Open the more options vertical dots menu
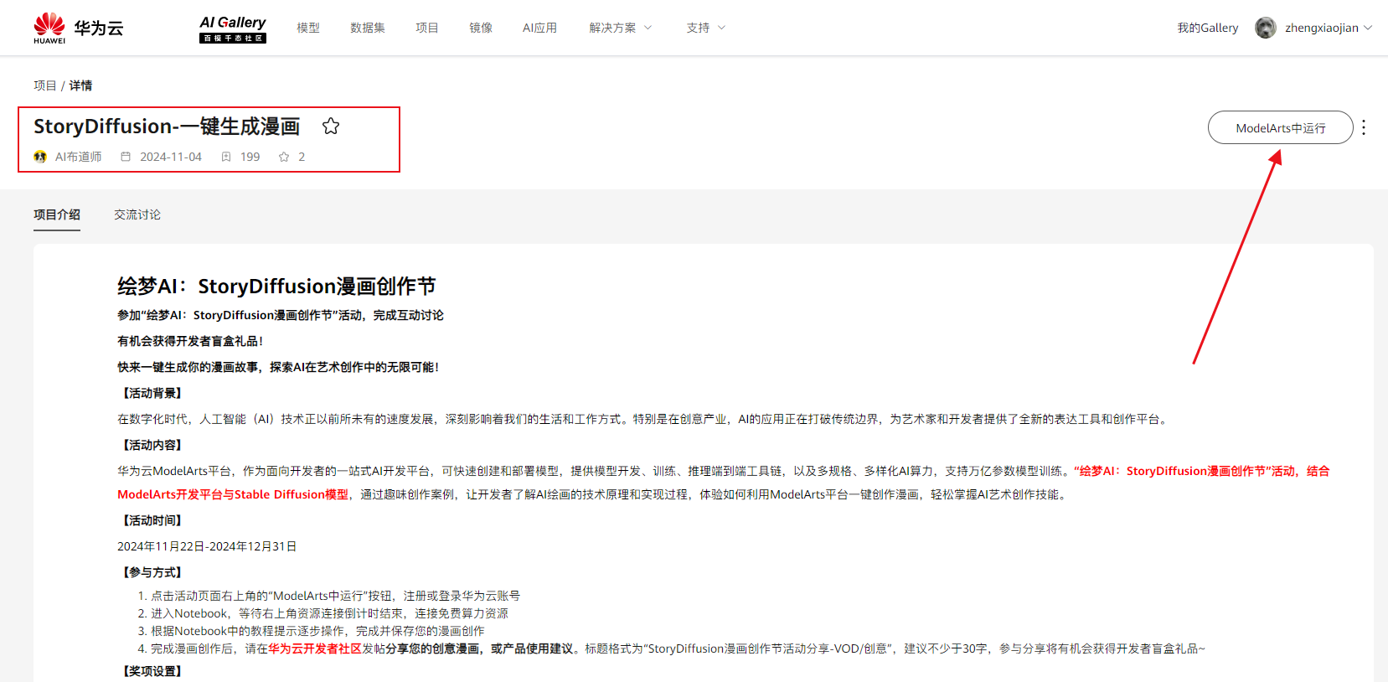Viewport: 1388px width, 682px height. click(x=1364, y=127)
